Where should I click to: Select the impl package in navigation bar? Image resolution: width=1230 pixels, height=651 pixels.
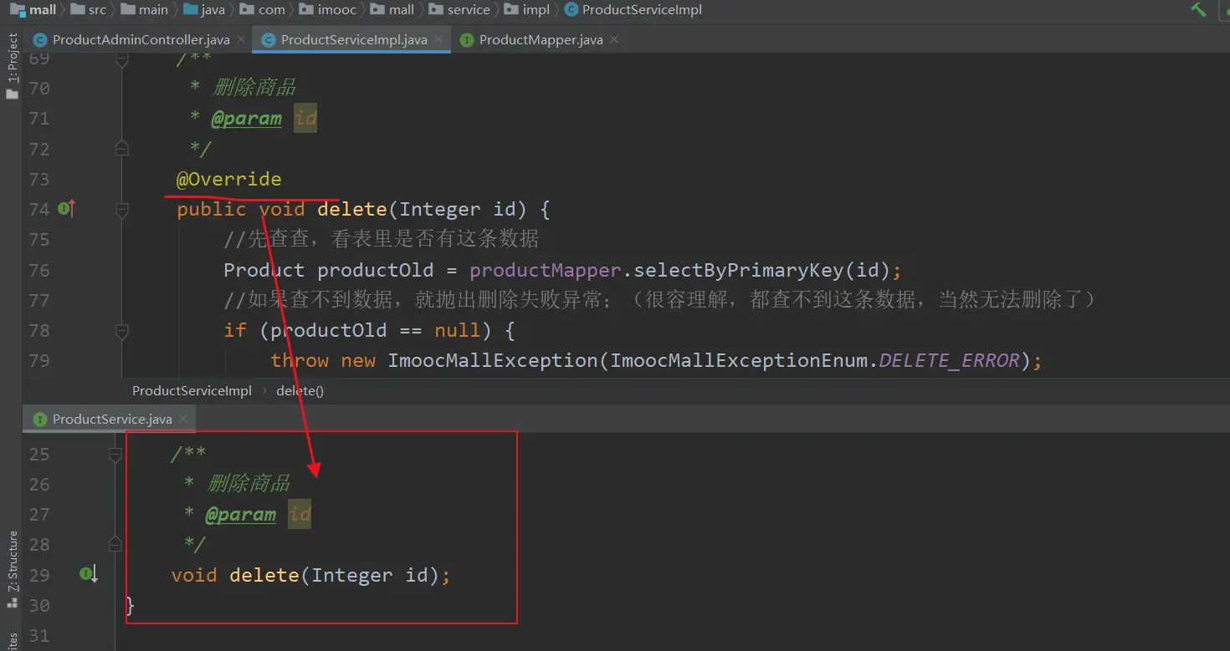(x=536, y=10)
